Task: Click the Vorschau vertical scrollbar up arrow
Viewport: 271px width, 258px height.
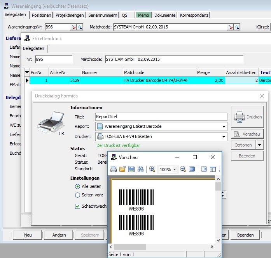Action: [218, 179]
